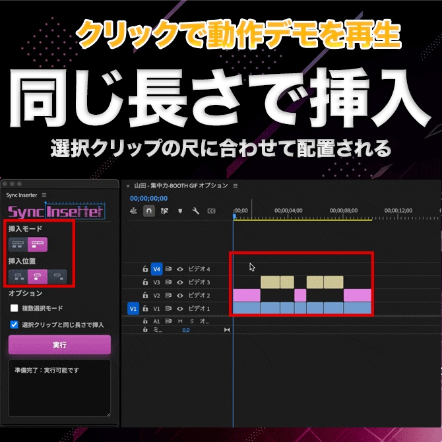Click the 準備完了：実行可能です status text
This screenshot has width=442, height=442.
pos(47,370)
